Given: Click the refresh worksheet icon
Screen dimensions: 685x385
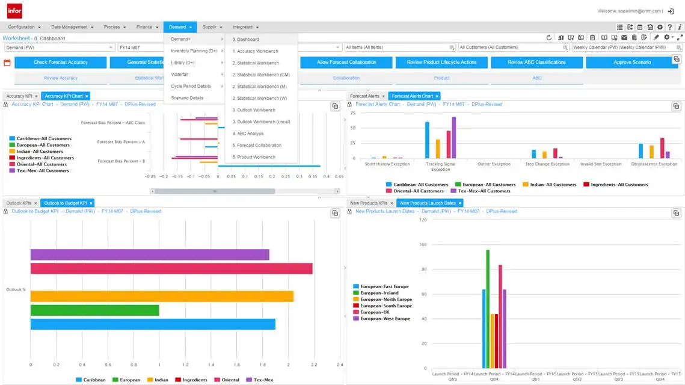Looking at the screenshot, I should pyautogui.click(x=548, y=37).
